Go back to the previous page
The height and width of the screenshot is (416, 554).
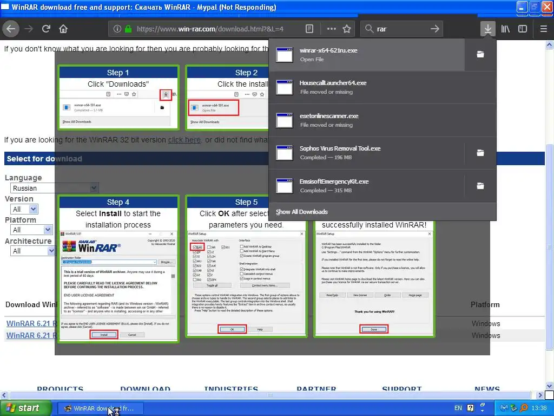pyautogui.click(x=11, y=29)
